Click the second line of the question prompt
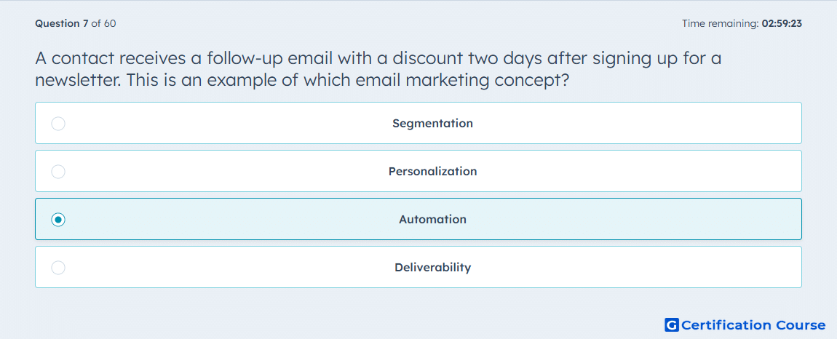The width and height of the screenshot is (837, 339). 303,80
